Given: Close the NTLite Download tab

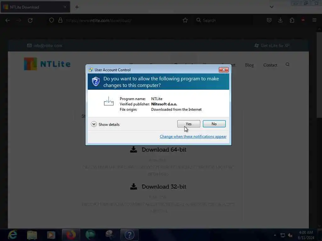Looking at the screenshot, I should click(65, 7).
